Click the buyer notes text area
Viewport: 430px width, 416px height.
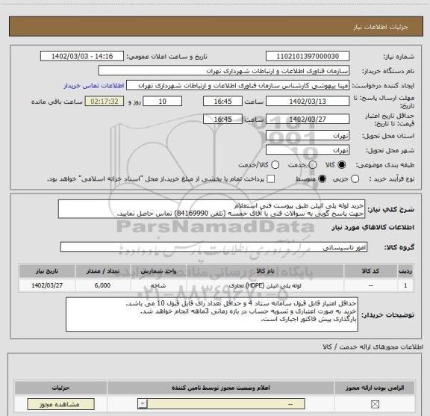point(212,314)
